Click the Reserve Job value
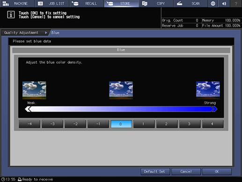The image size is (242, 182). point(197,26)
